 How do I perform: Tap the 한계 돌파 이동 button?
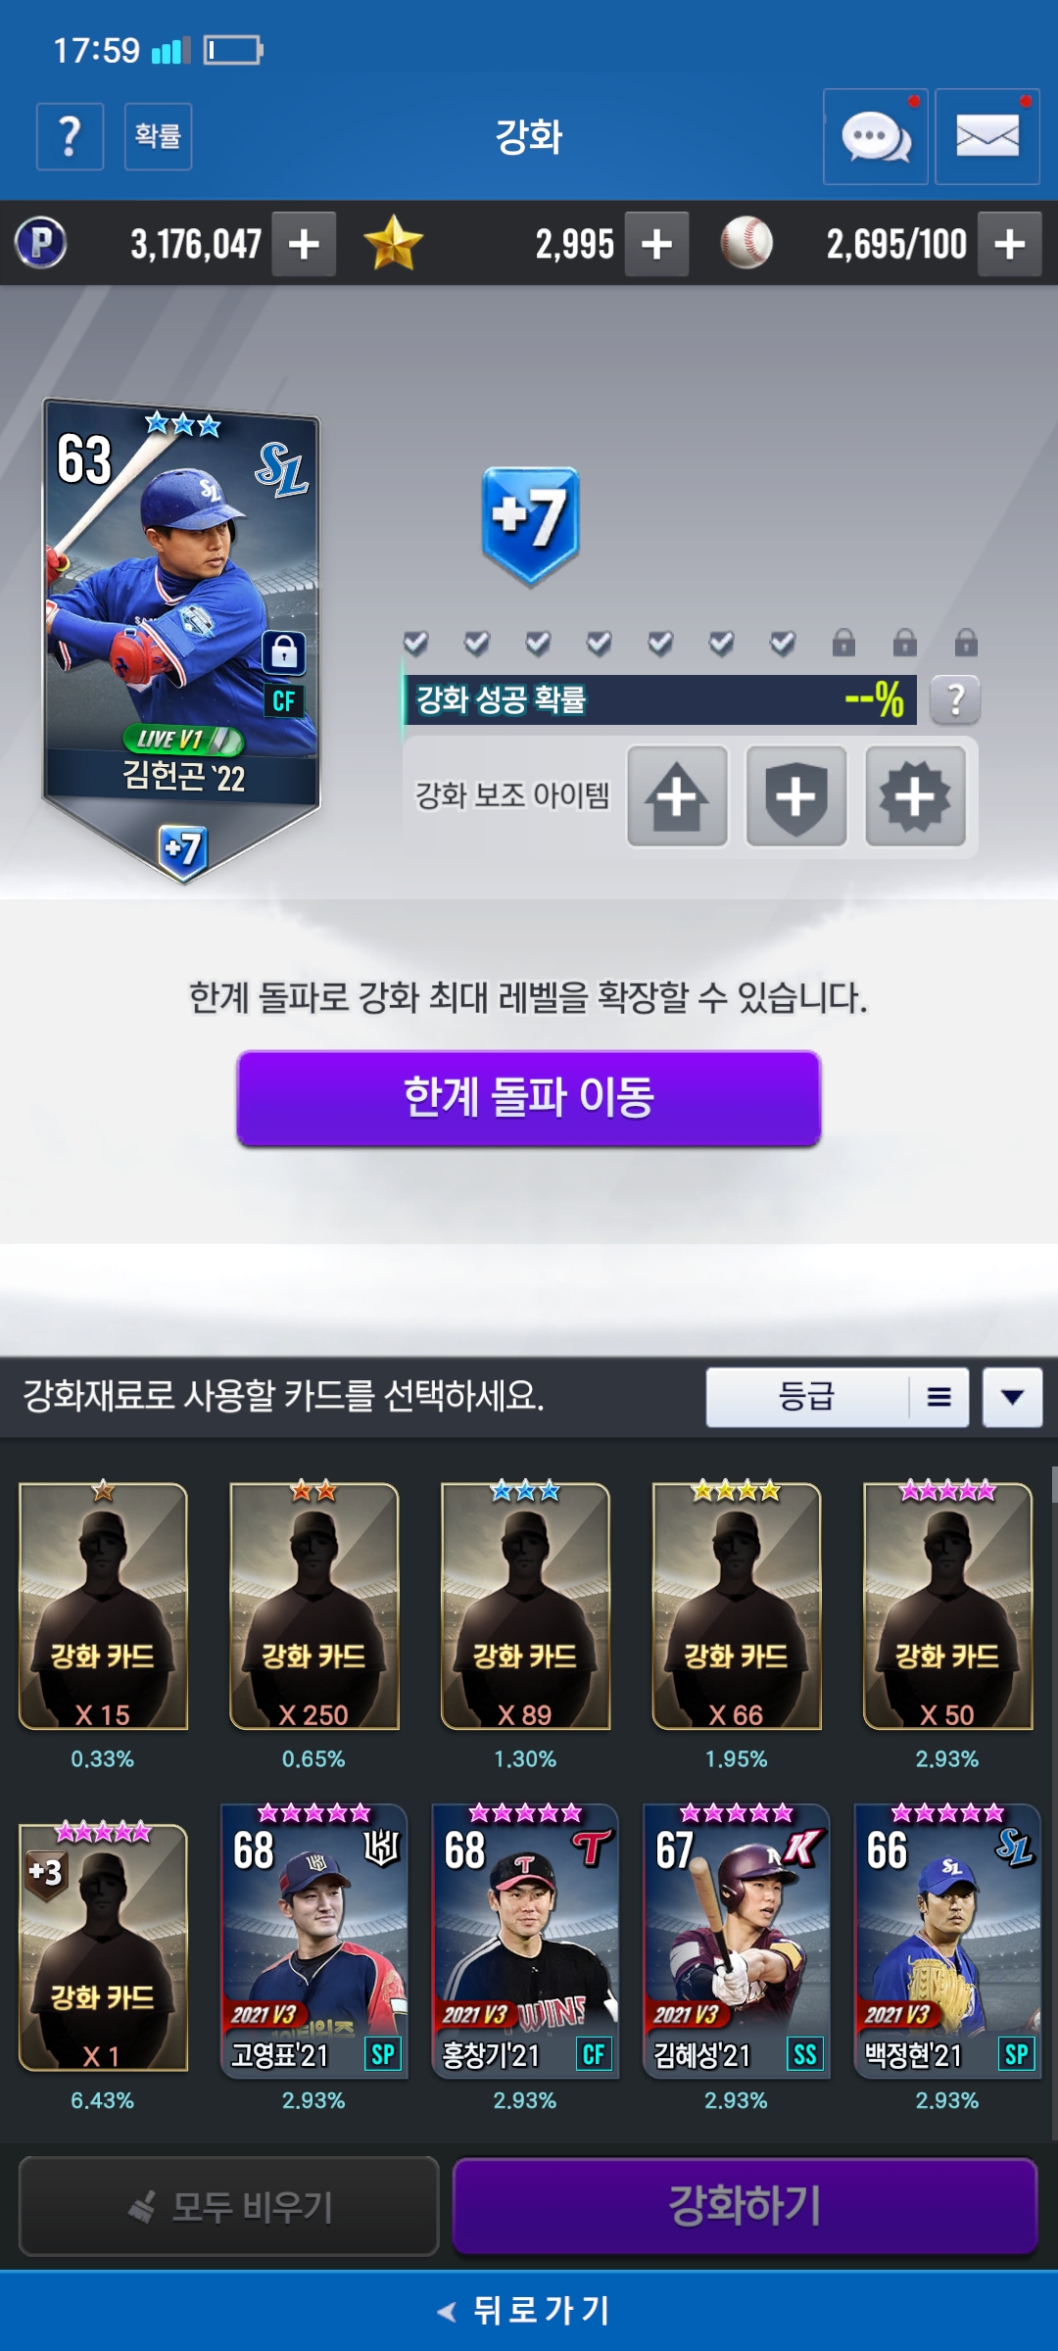tap(529, 1098)
